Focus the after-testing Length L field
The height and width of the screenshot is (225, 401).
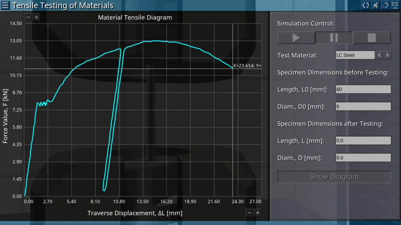[x=363, y=141]
